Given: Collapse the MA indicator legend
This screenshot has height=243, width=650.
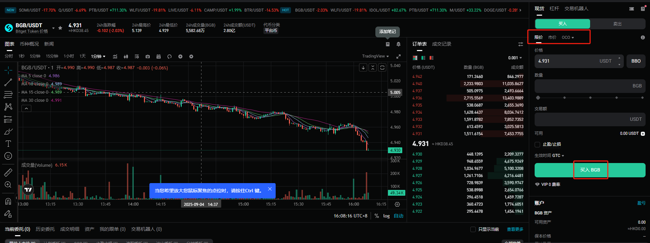Looking at the screenshot, I should click(26, 109).
